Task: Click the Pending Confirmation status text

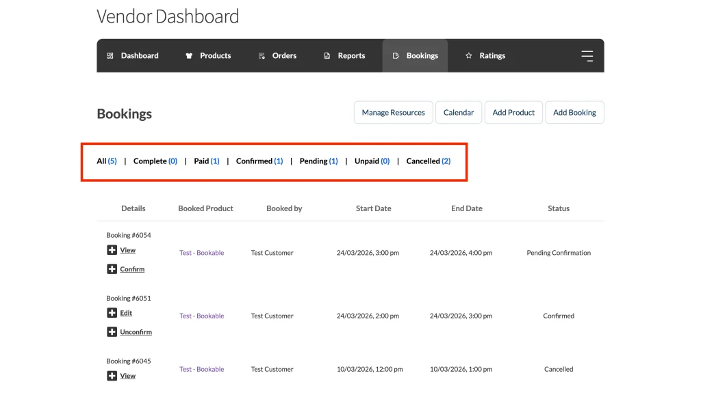Action: 559,253
